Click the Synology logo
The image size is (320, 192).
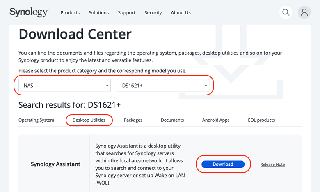[x=29, y=12]
